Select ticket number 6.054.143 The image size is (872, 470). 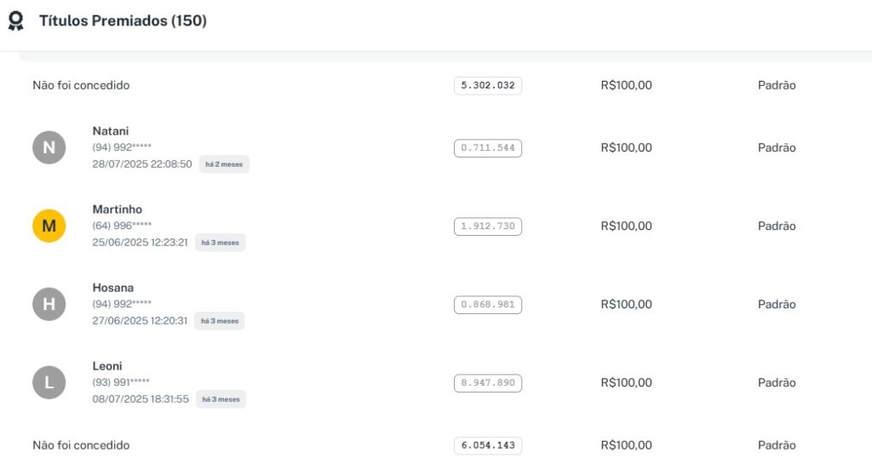pyautogui.click(x=487, y=445)
